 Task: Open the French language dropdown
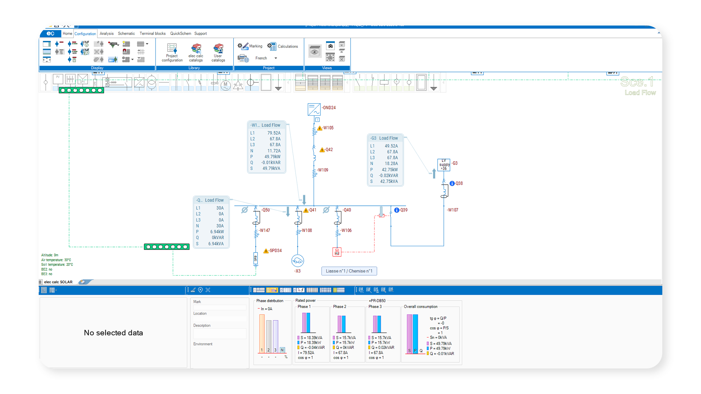coord(276,58)
